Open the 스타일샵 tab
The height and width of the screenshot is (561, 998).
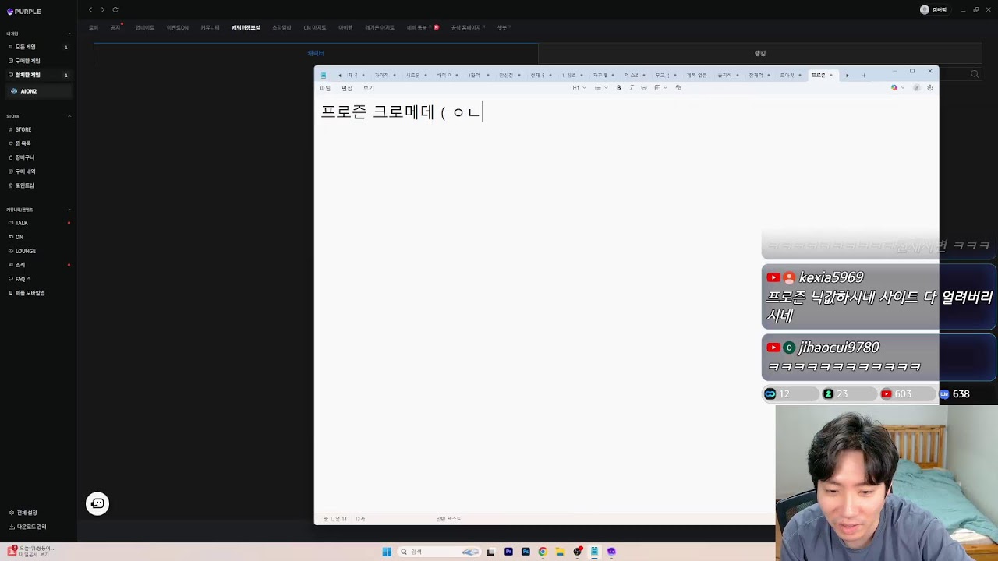click(x=281, y=28)
